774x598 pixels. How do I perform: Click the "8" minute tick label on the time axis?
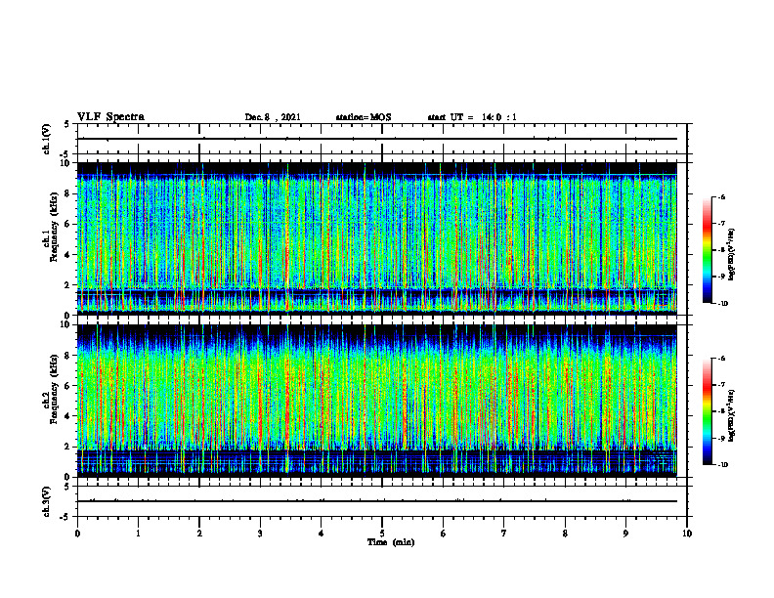point(565,534)
